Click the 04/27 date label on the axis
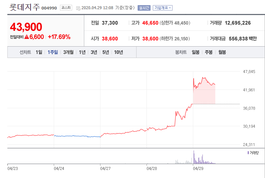 click(105, 168)
